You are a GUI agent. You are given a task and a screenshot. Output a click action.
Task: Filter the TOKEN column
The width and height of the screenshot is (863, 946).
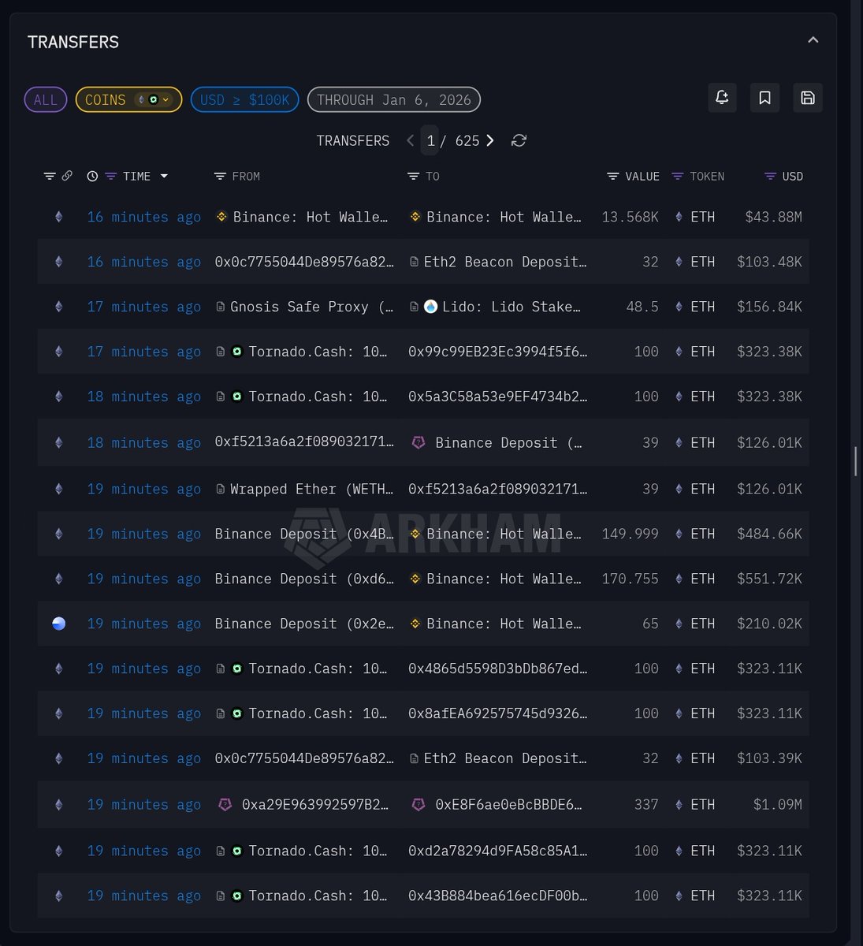point(677,177)
